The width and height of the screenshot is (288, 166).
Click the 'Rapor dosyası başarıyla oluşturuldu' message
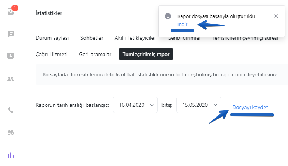click(216, 16)
